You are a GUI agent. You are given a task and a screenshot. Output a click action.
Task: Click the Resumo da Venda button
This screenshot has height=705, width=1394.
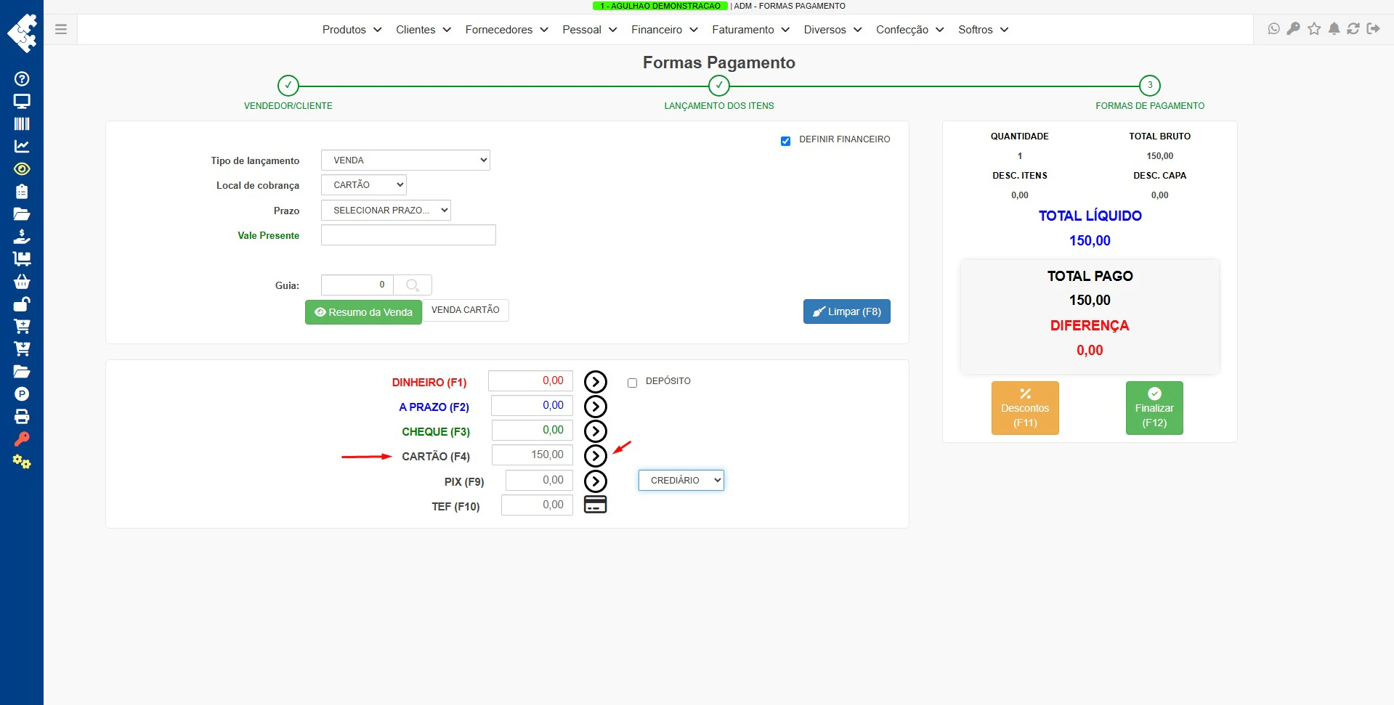click(x=363, y=312)
